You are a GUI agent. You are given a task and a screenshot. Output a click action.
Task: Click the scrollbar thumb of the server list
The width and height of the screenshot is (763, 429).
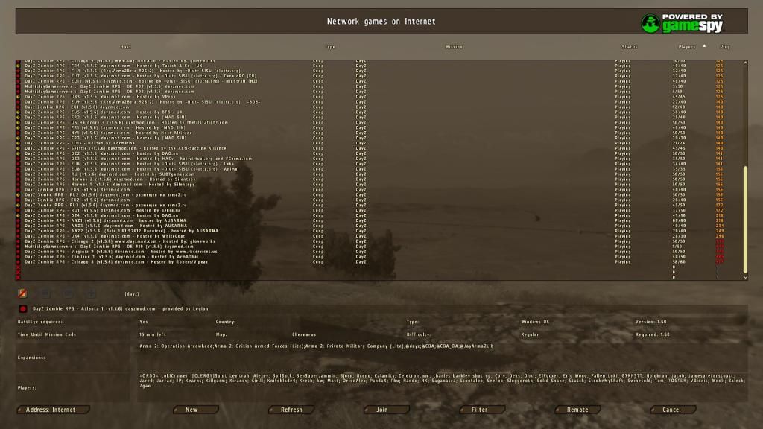[x=745, y=220]
